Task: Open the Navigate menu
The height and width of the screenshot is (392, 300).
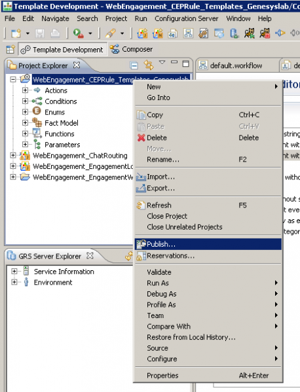Action: point(55,18)
